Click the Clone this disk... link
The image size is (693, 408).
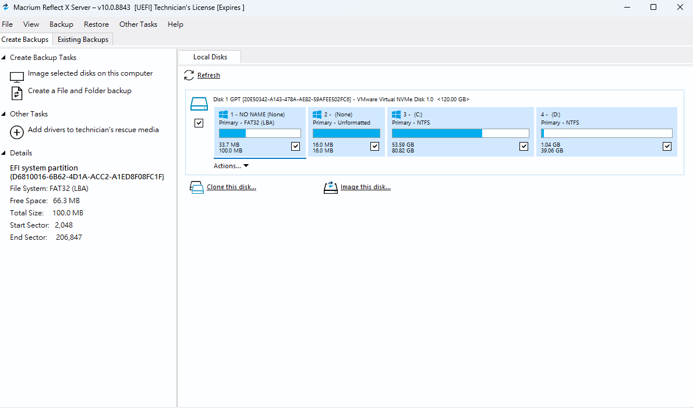point(231,187)
